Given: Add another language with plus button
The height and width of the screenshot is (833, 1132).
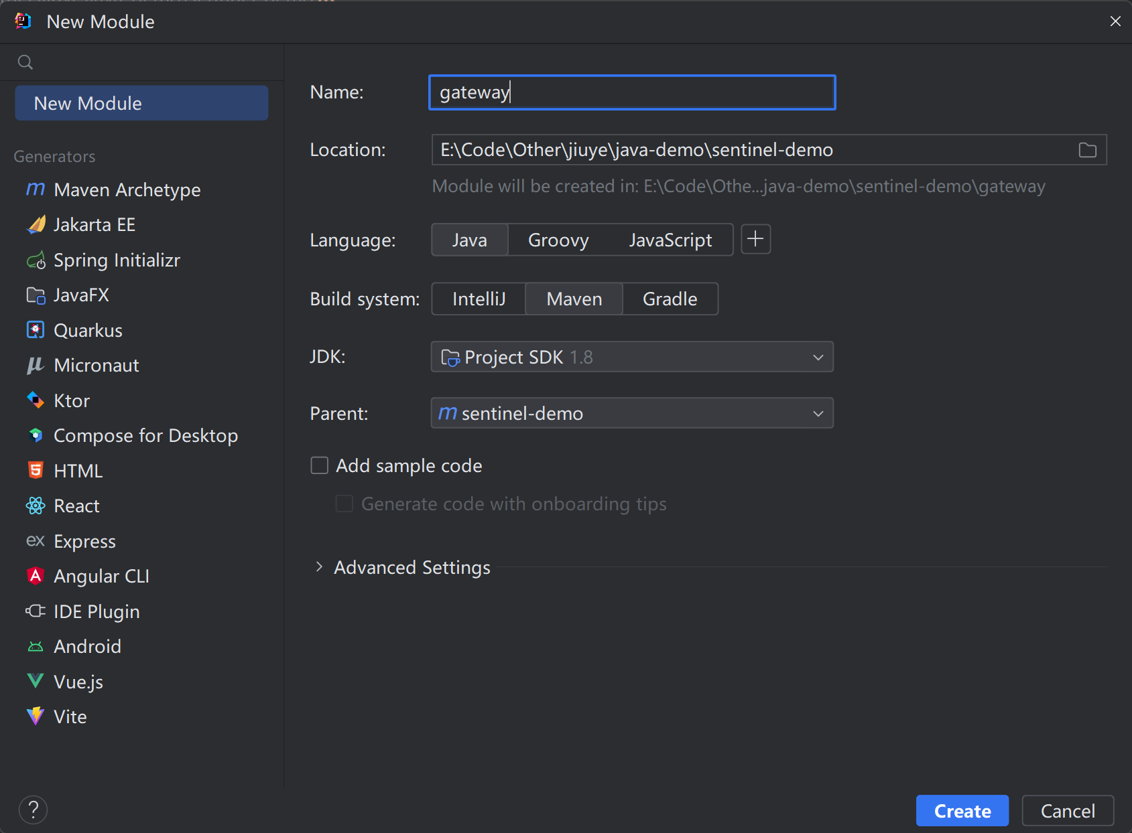Looking at the screenshot, I should pos(755,239).
